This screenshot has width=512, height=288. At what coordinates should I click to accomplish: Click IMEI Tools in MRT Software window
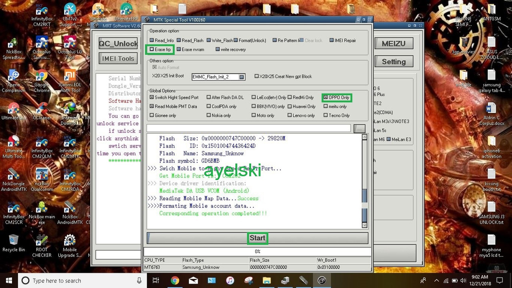point(118,58)
